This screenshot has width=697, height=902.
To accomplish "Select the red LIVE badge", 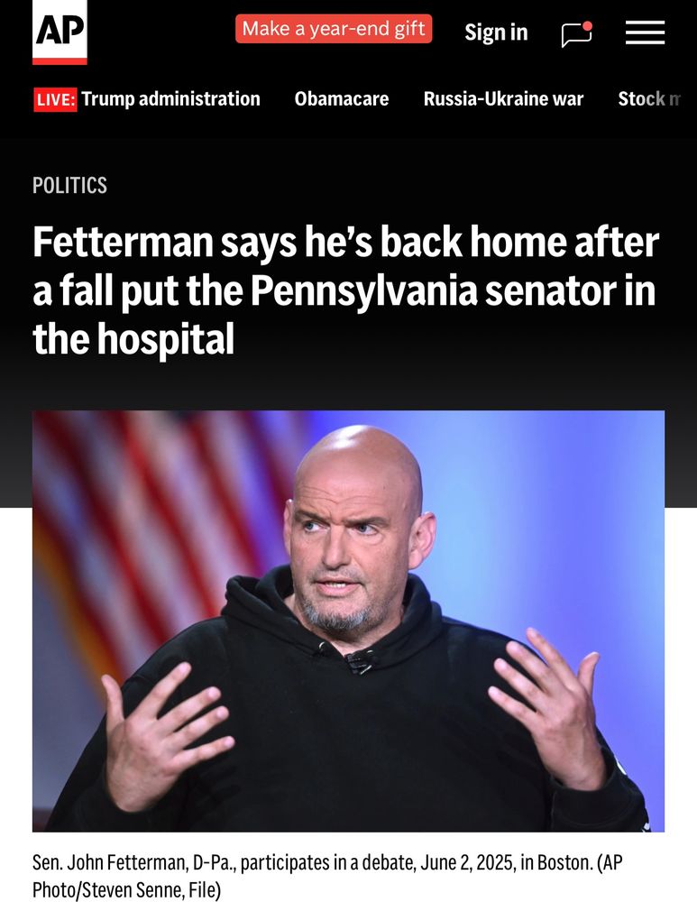I will click(55, 99).
